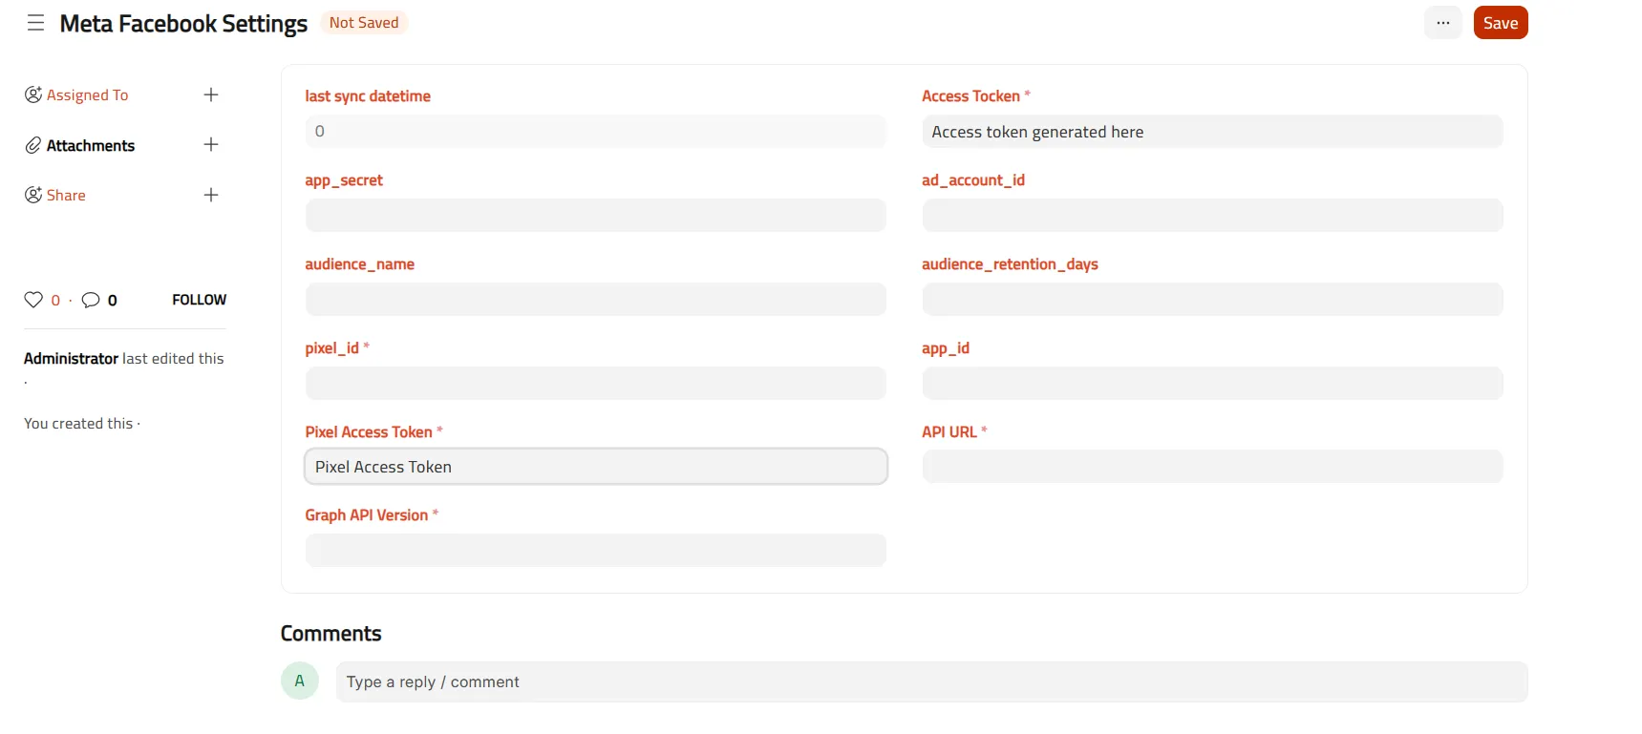
Task: Click the Share user icon
Action: tap(33, 195)
